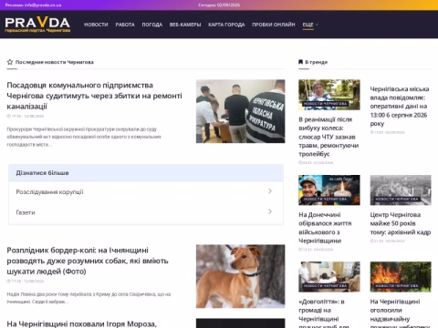The height and width of the screenshot is (328, 438).
Task: Click the clock icon under the В реанімації article
Action: tap(300, 162)
